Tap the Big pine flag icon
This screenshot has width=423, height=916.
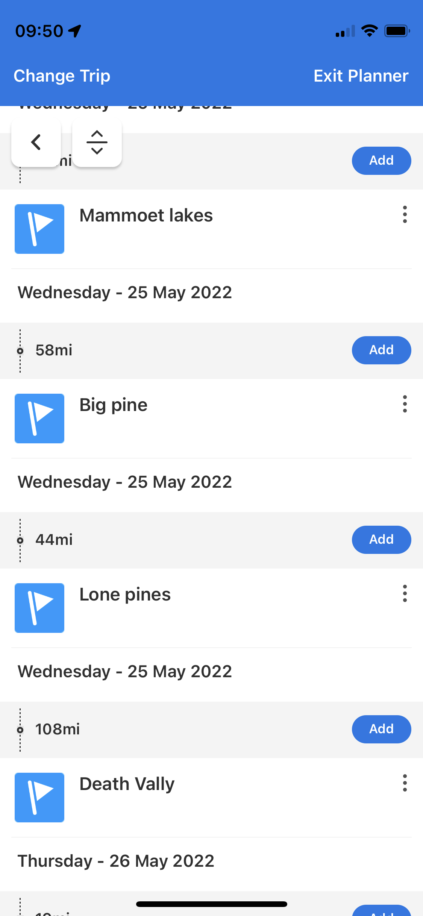(x=39, y=419)
